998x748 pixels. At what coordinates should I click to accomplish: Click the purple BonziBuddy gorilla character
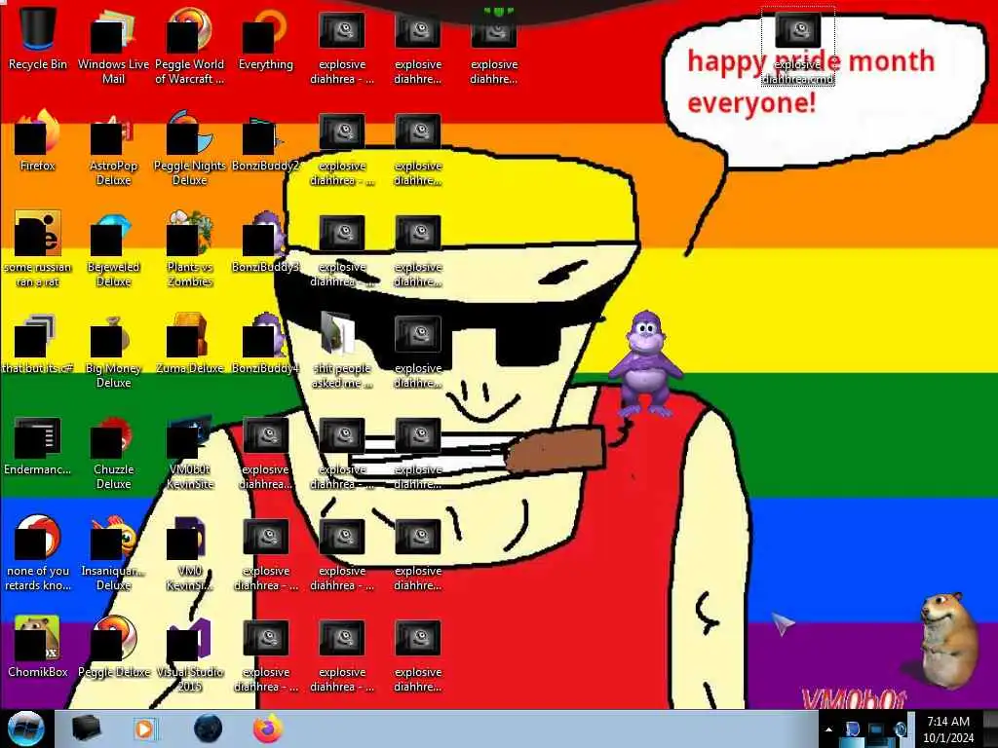coord(645,363)
